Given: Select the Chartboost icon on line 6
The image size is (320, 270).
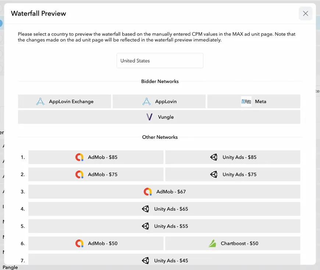Looking at the screenshot, I should (212, 243).
